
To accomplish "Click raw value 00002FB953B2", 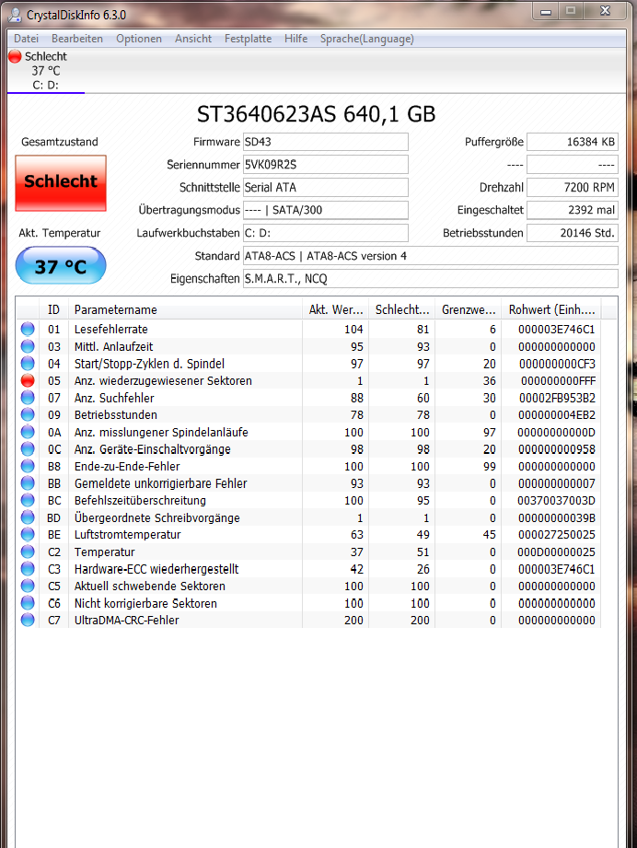I will click(557, 398).
